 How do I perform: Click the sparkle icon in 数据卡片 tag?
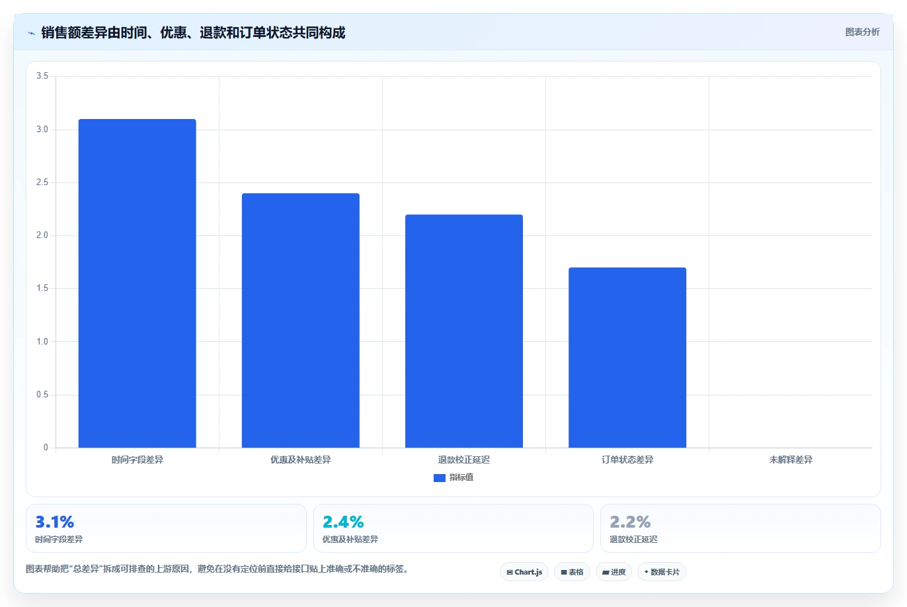646,572
